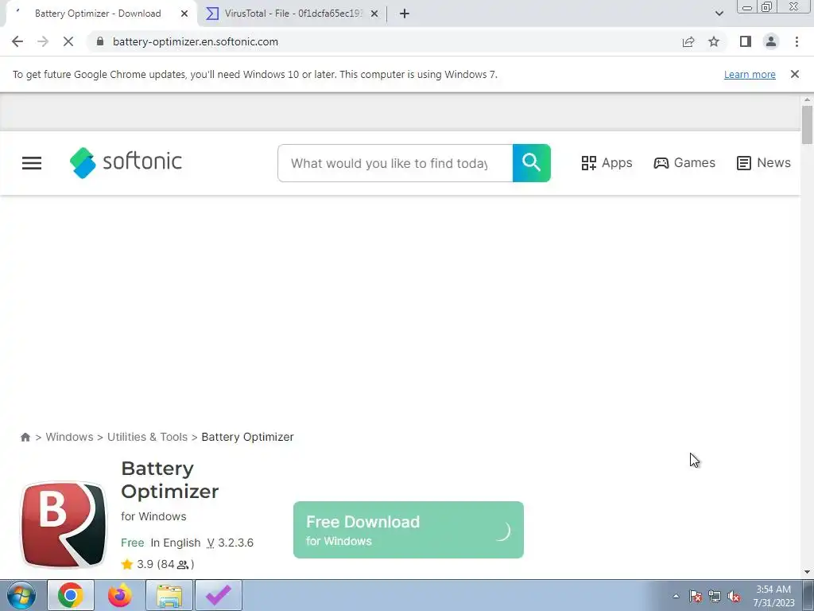The image size is (814, 611).
Task: Open a new tab with plus button
Action: tap(405, 14)
